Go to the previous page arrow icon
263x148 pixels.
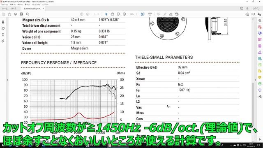click(82, 14)
